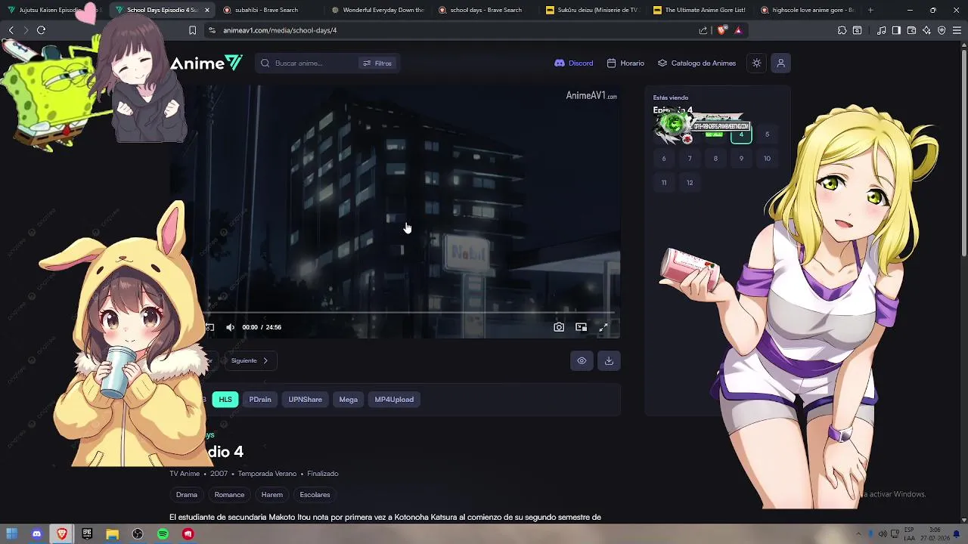Select the Mega server
Image resolution: width=968 pixels, height=544 pixels.
pos(348,400)
